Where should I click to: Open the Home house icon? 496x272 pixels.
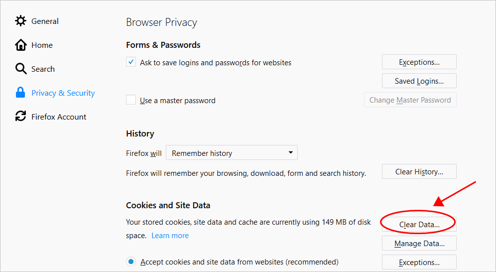(x=20, y=45)
